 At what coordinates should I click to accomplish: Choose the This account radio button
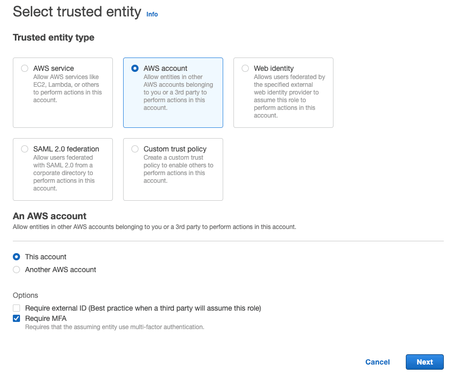click(x=16, y=257)
